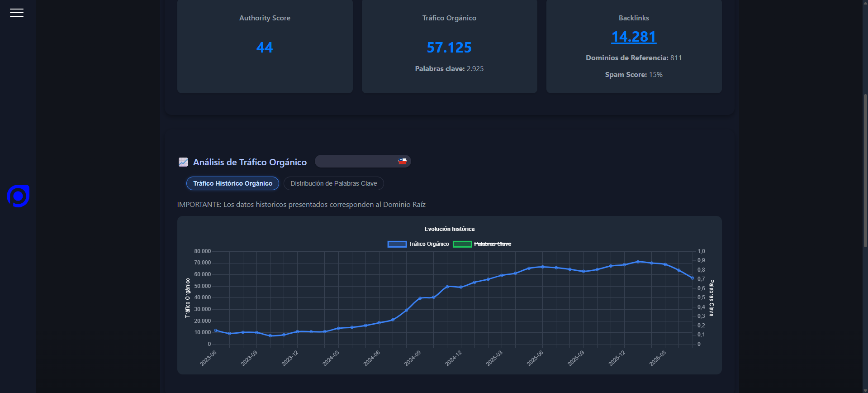The image size is (868, 393).
Task: Click the Authority Score value 44
Action: 265,48
